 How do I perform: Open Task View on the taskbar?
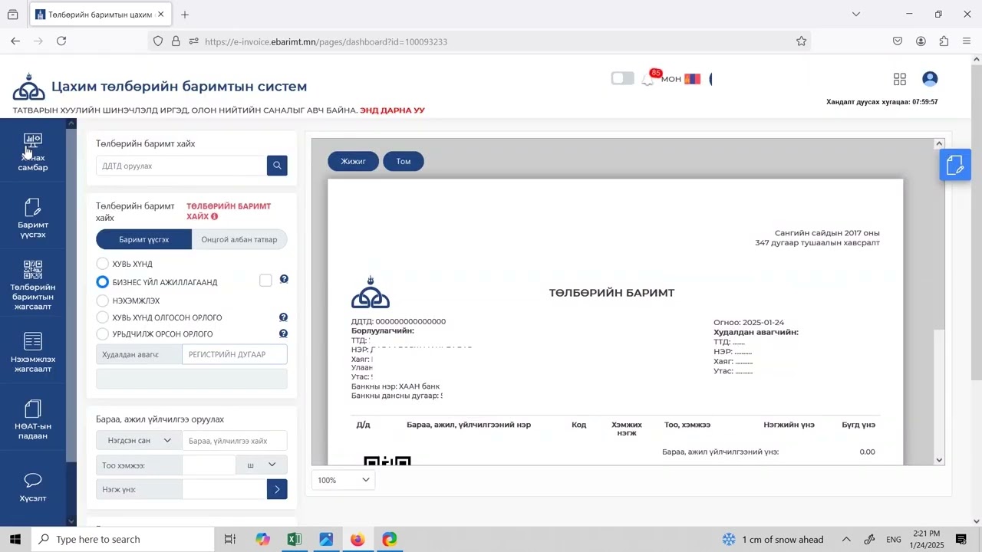pos(229,539)
